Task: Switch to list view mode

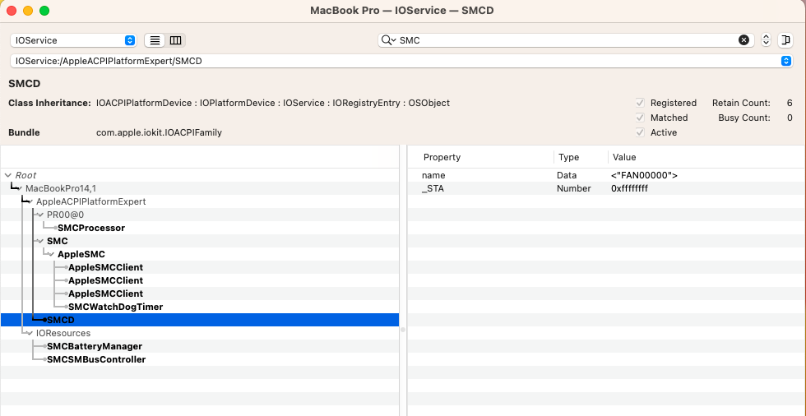Action: 155,40
